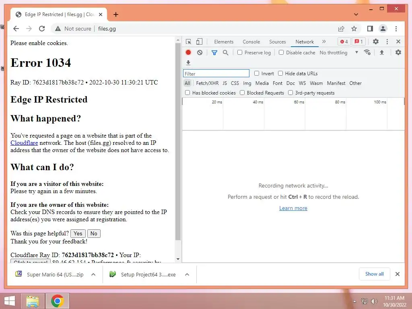The image size is (412, 309).
Task: Activate the DevTools inspect element picker
Action: pos(188,41)
